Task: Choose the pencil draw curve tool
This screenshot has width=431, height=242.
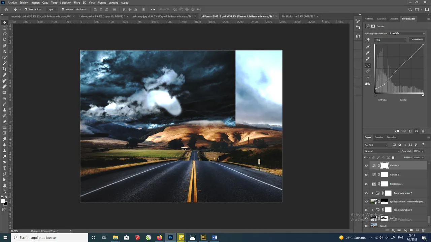Action: (x=368, y=72)
